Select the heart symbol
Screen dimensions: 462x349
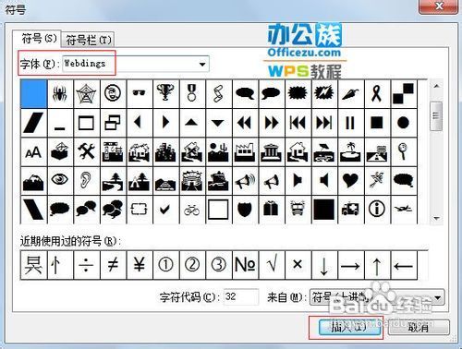pyautogui.click(x=350, y=181)
